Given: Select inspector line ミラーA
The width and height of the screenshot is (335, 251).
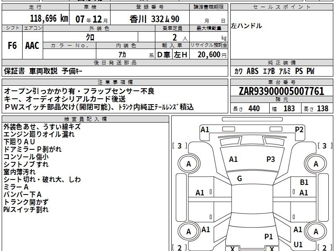Looking at the screenshot, I should pos(16,187).
